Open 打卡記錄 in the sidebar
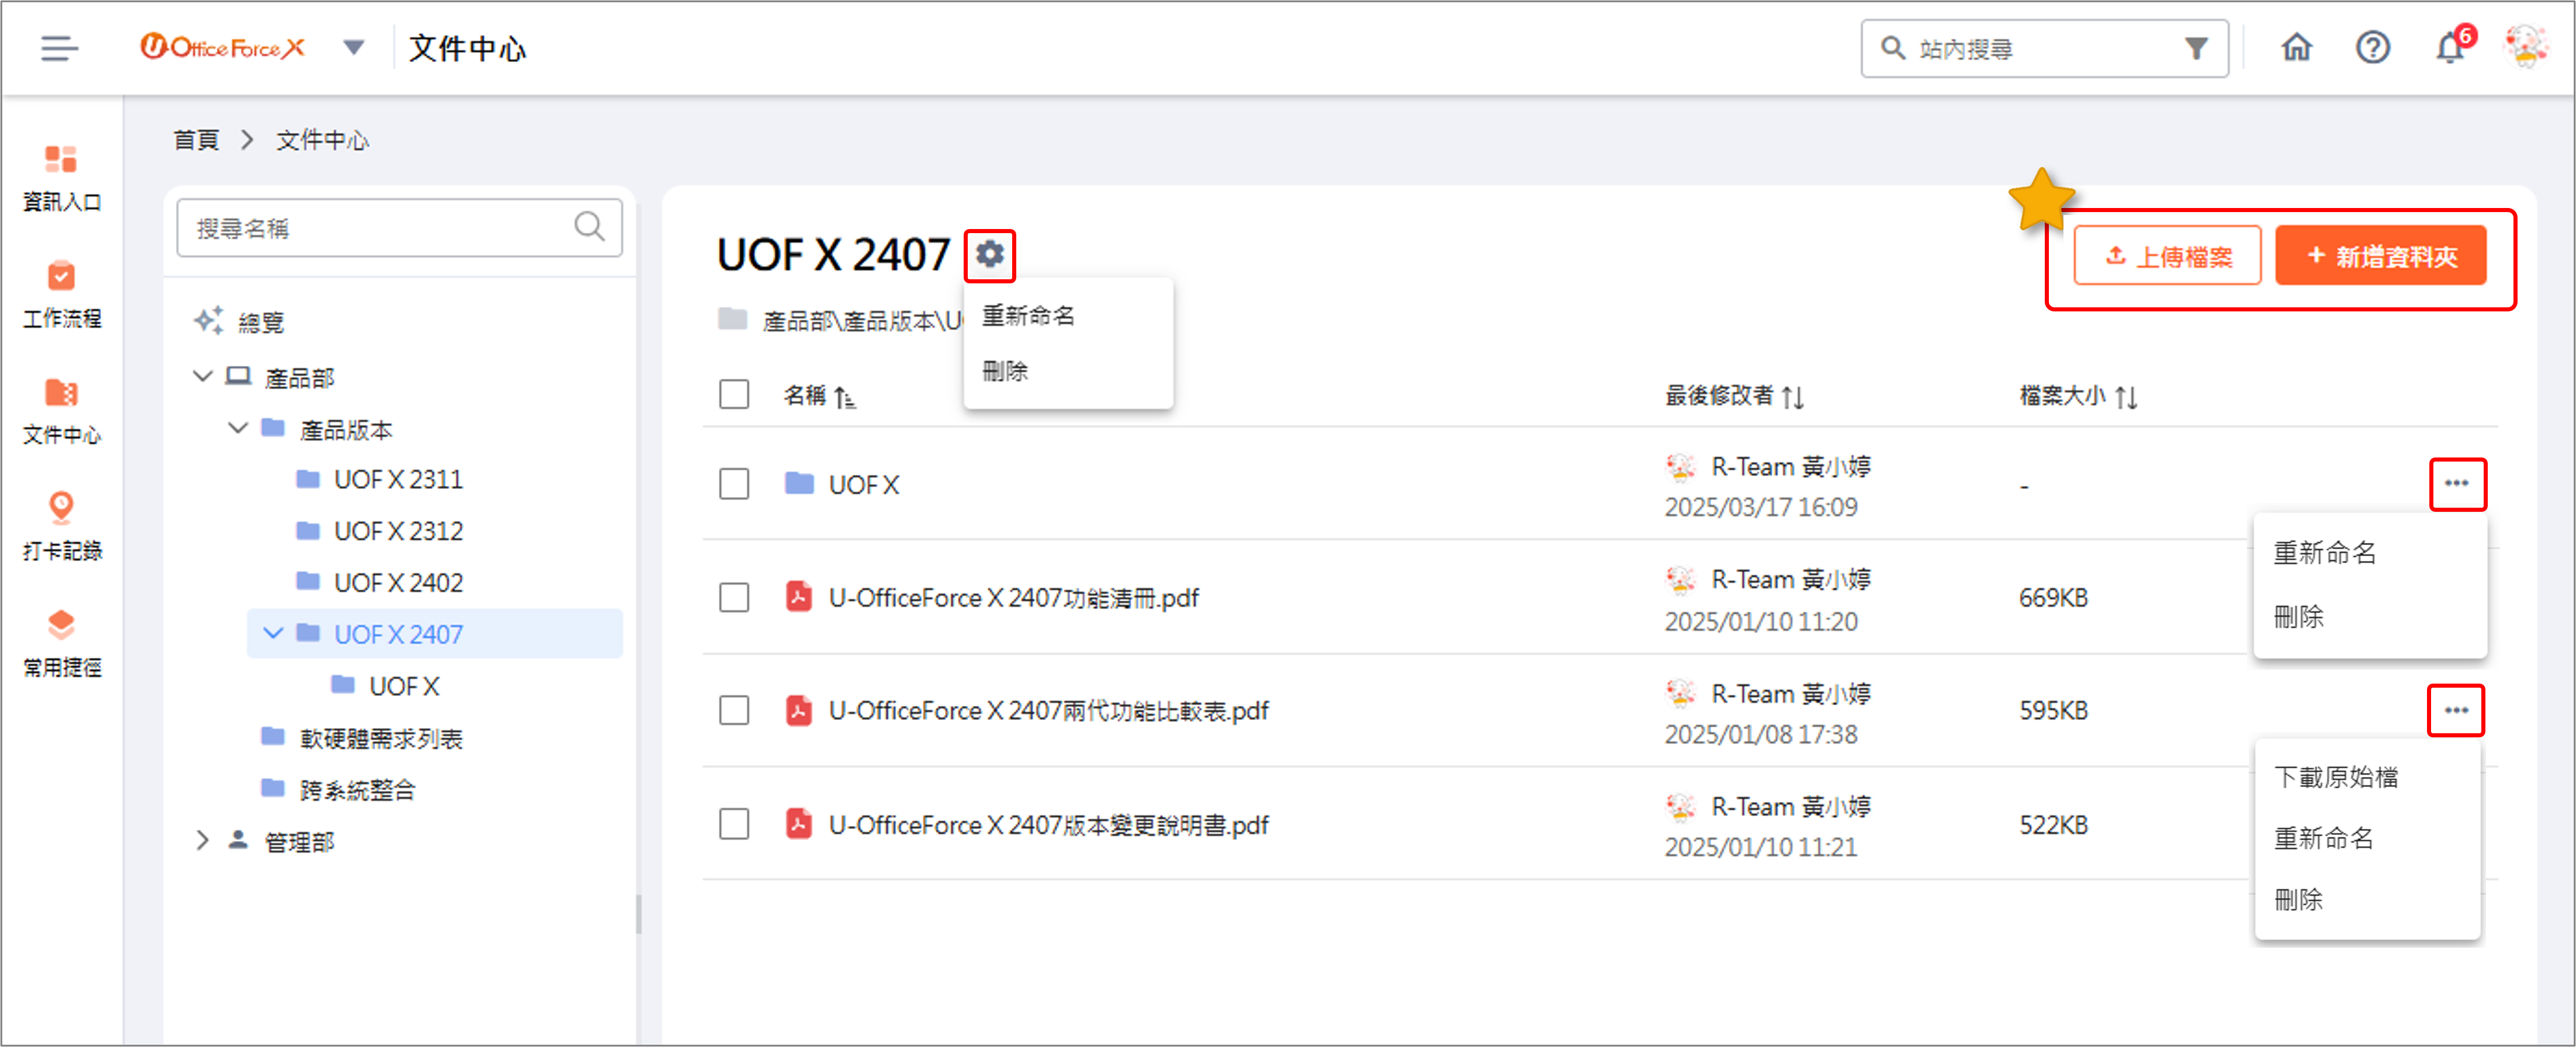Image resolution: width=2576 pixels, height=1047 pixels. click(x=61, y=527)
